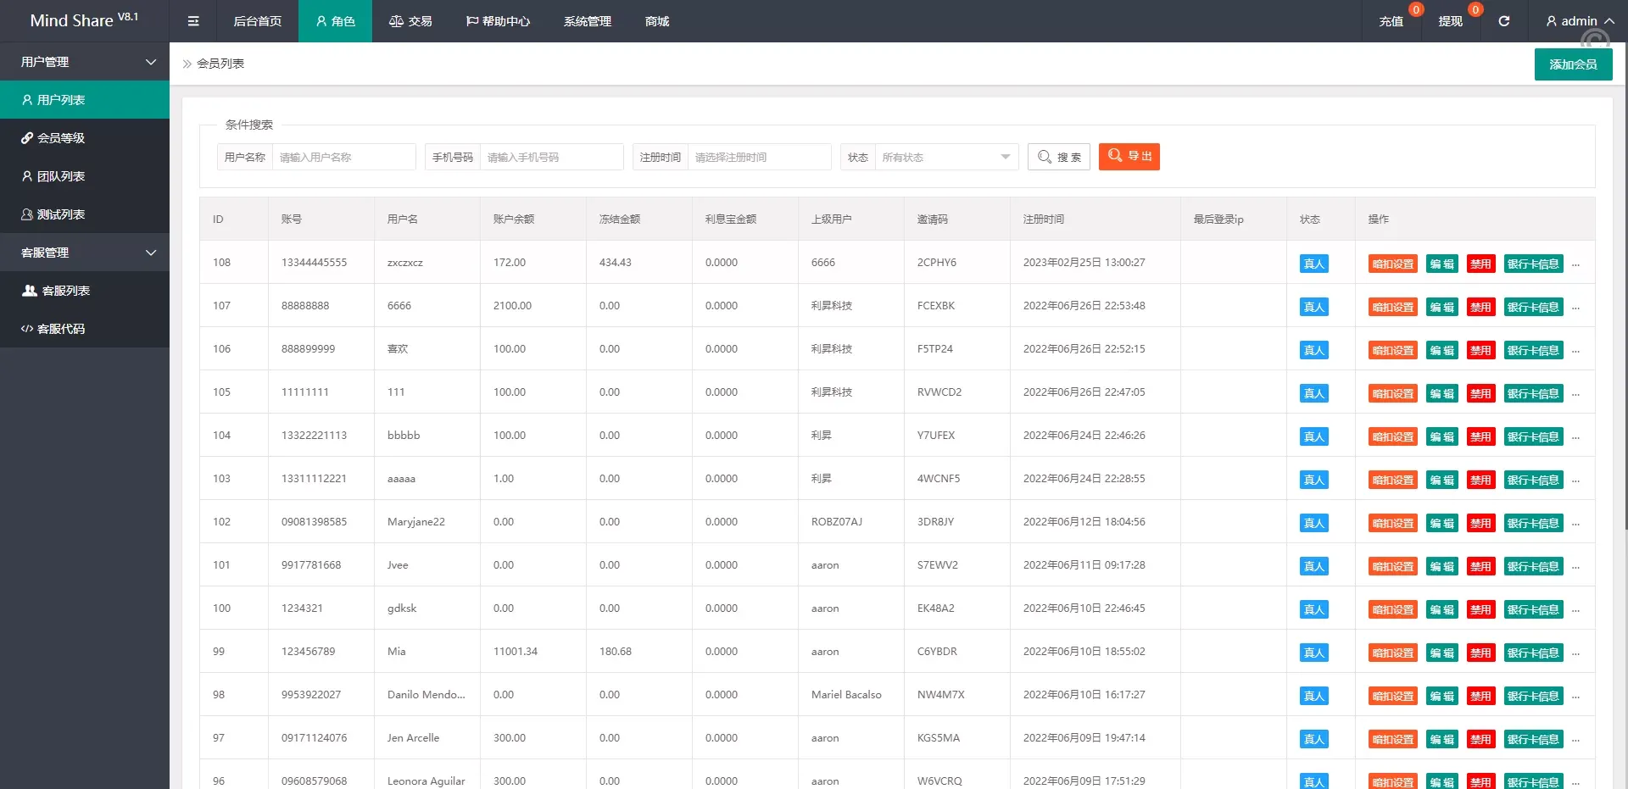Open 测试列表 in the sidebar

tap(60, 214)
